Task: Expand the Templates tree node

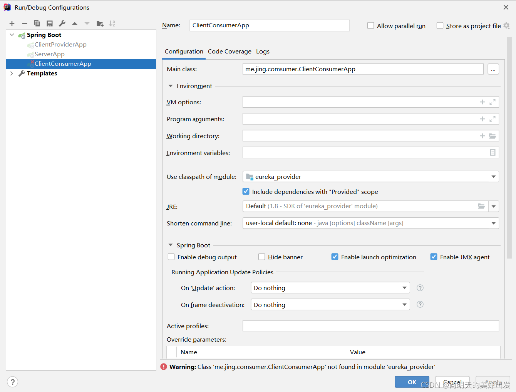Action: [x=12, y=73]
